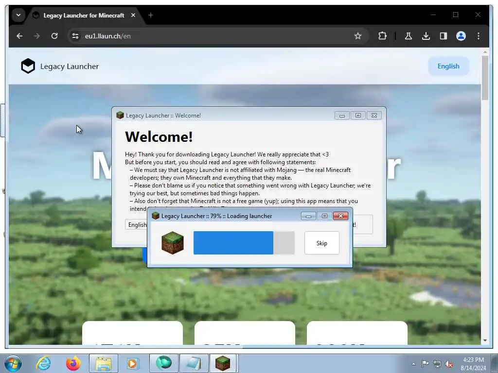Open the browser extensions puzzle icon
The height and width of the screenshot is (373, 498).
(382, 36)
